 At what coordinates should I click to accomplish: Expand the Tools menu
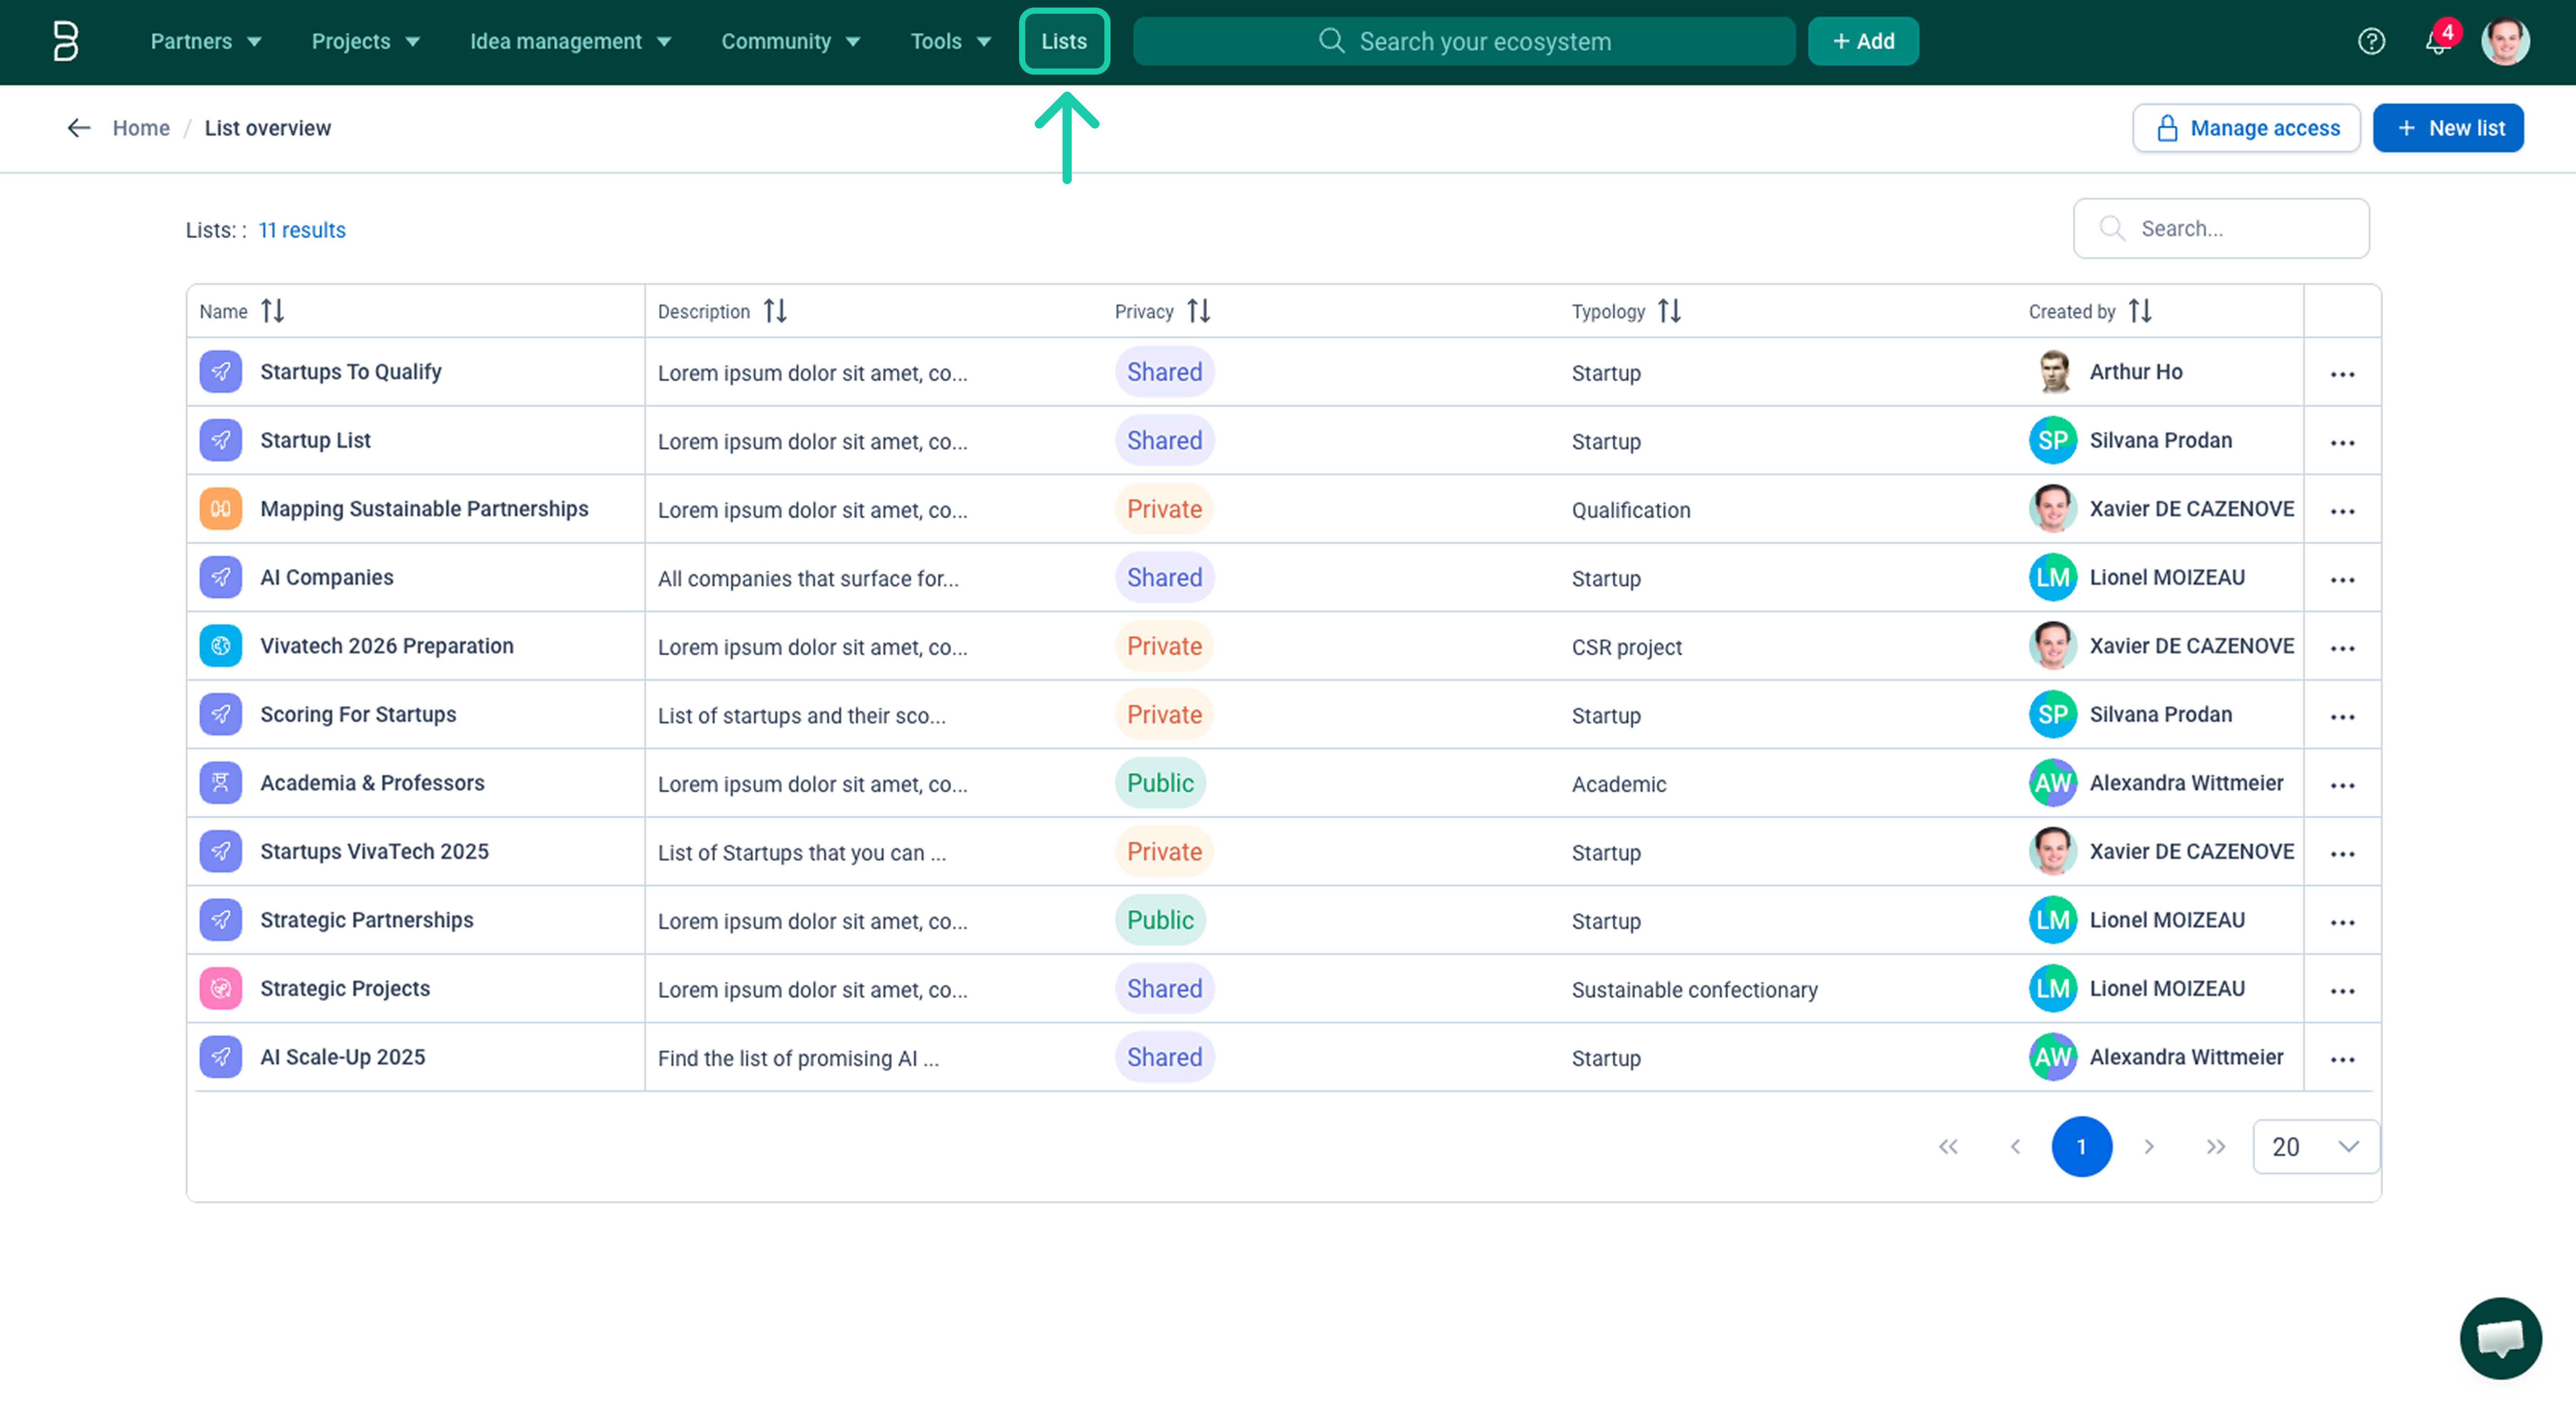[x=951, y=41]
